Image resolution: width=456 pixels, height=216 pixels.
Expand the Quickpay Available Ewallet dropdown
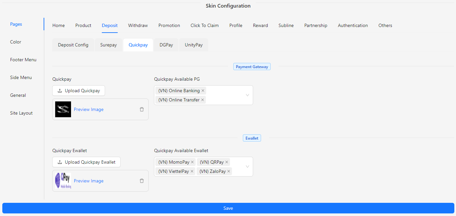tap(247, 166)
